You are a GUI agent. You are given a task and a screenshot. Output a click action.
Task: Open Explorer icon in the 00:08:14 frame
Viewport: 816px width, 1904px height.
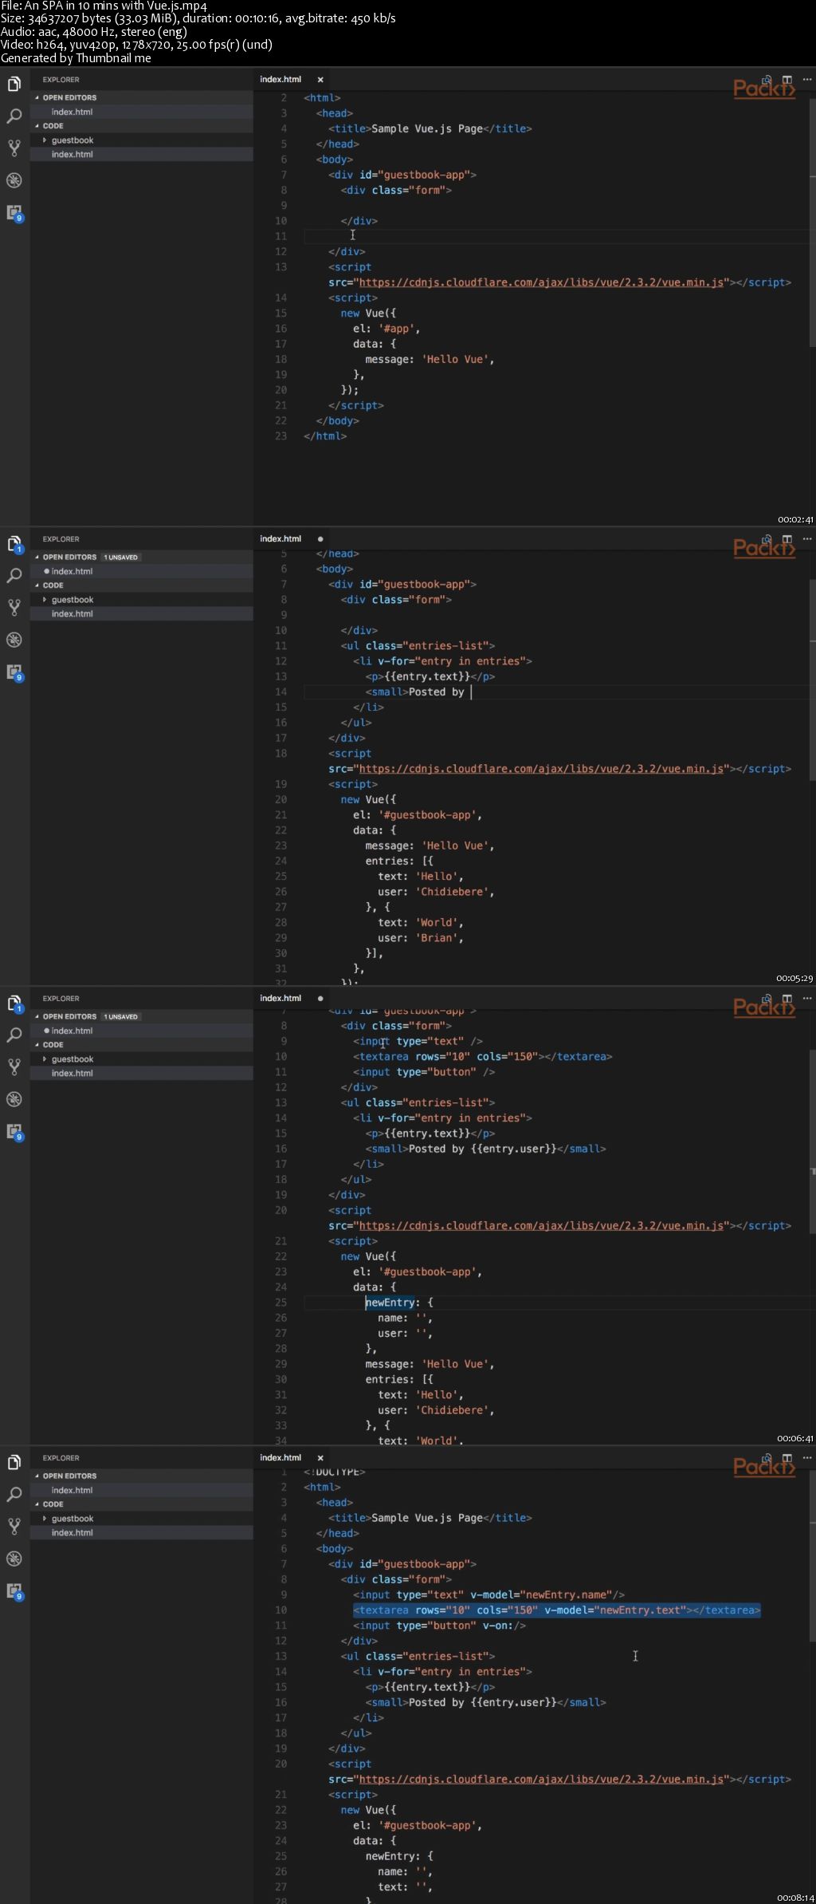14,1463
